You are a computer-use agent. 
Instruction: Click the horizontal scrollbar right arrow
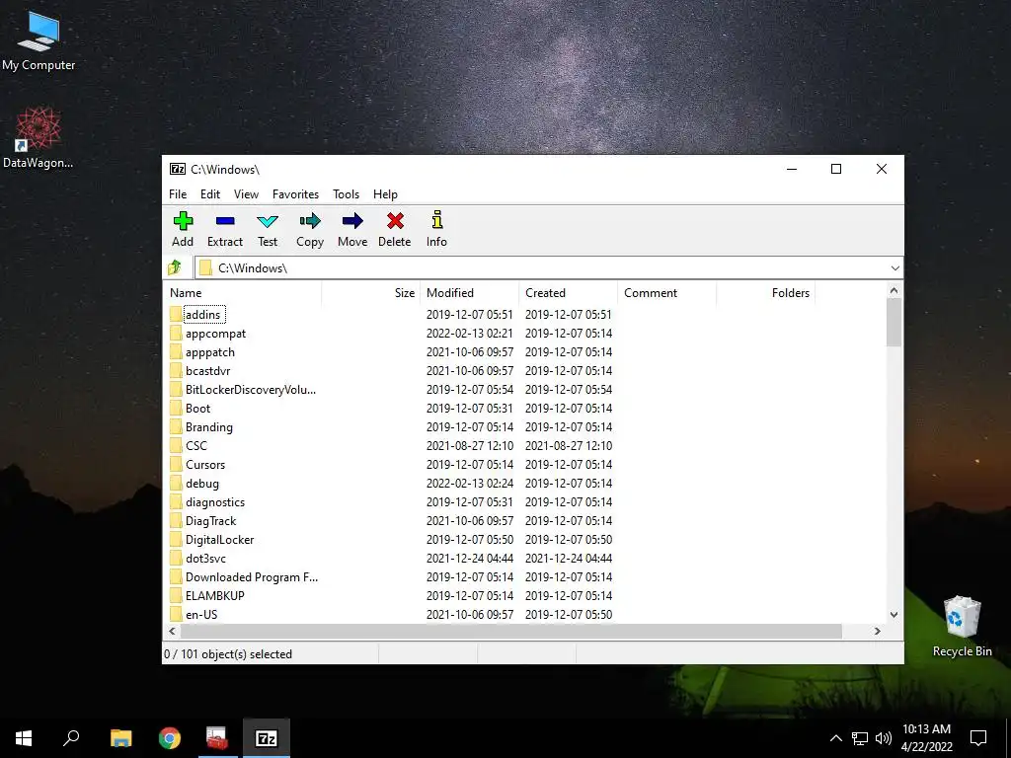coord(878,631)
